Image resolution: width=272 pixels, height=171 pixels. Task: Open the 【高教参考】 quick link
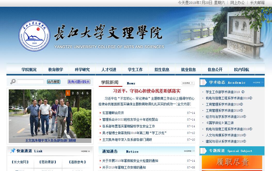pos(77,162)
